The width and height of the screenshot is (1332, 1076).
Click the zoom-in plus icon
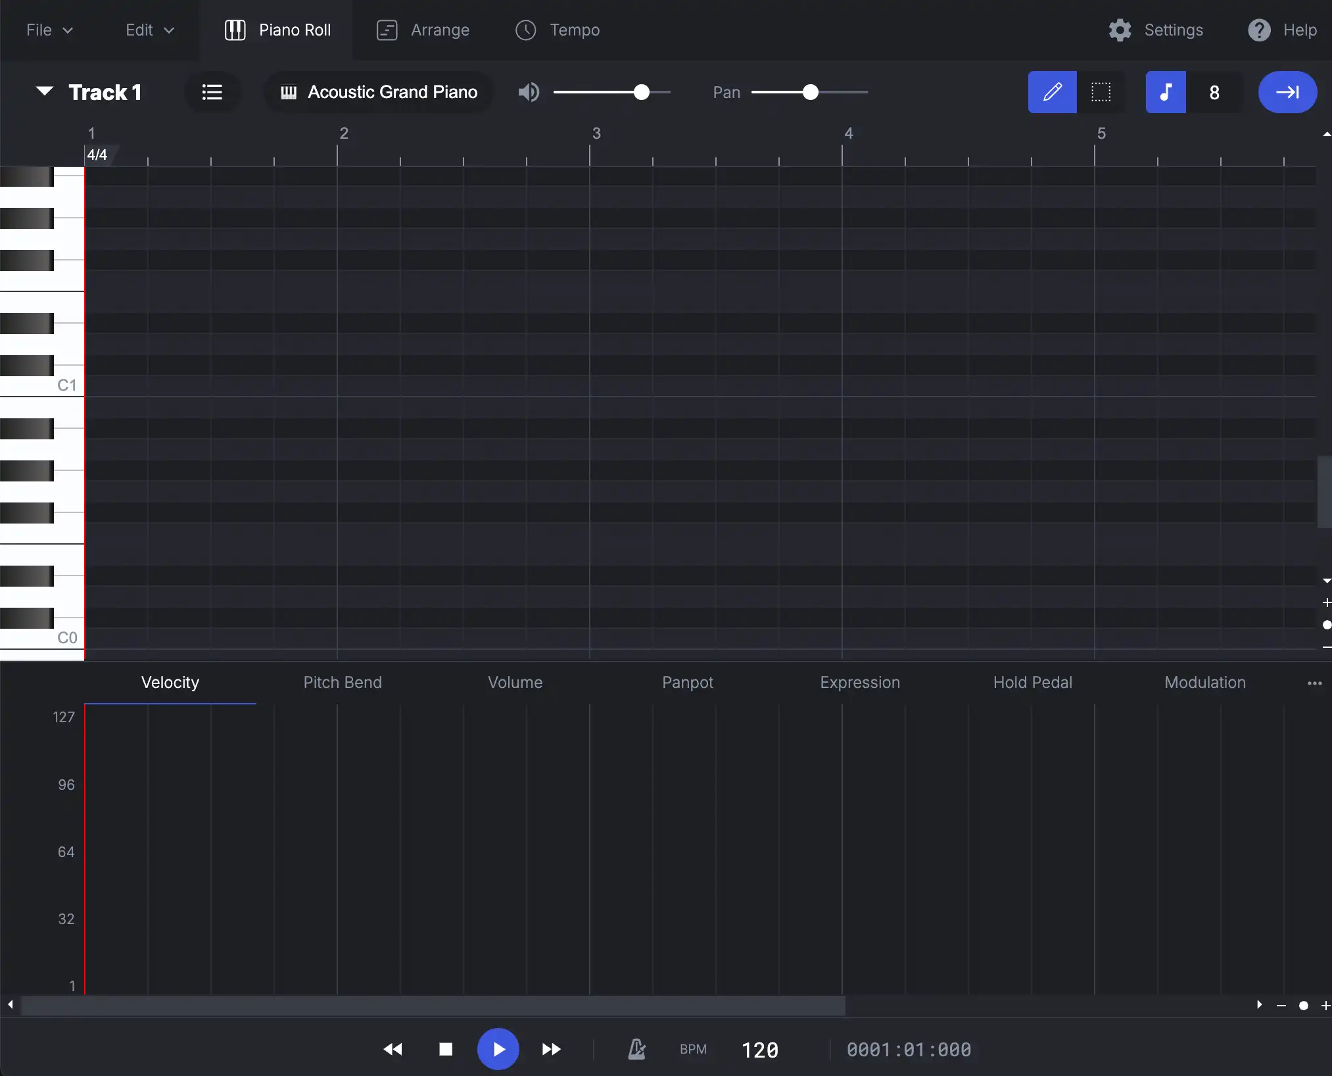coord(1325,1006)
